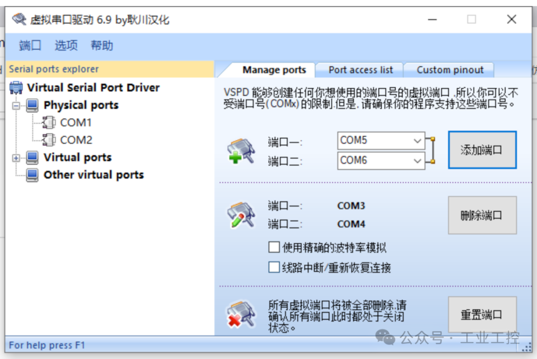Expand the Virtual ports tree node
The width and height of the screenshot is (537, 359).
tap(16, 158)
